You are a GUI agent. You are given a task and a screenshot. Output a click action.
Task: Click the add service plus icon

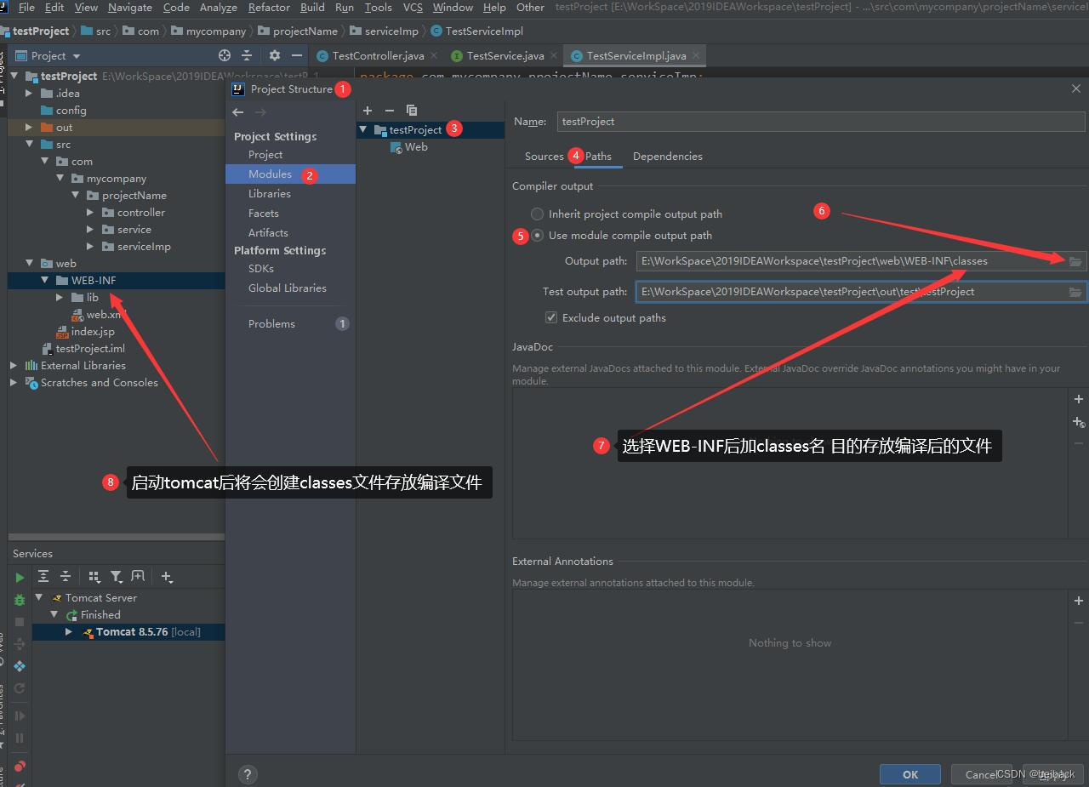(167, 577)
